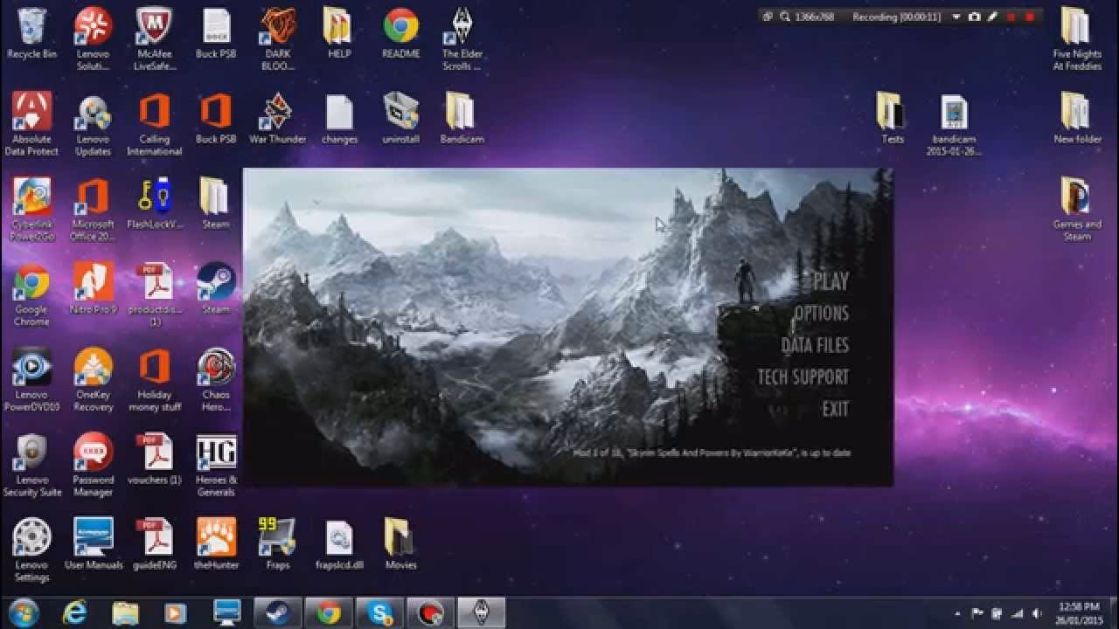Select the bandicam 2015-01-26 video file
1119x629 pixels.
point(954,124)
